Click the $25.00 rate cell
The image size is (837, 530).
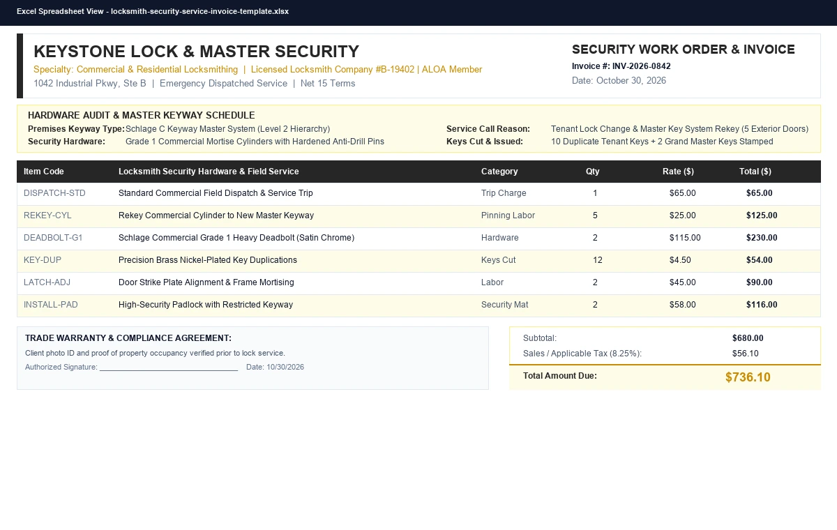point(683,215)
